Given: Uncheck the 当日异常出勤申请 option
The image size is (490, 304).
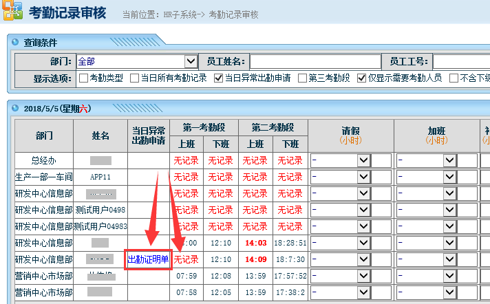Looking at the screenshot, I should pos(219,78).
